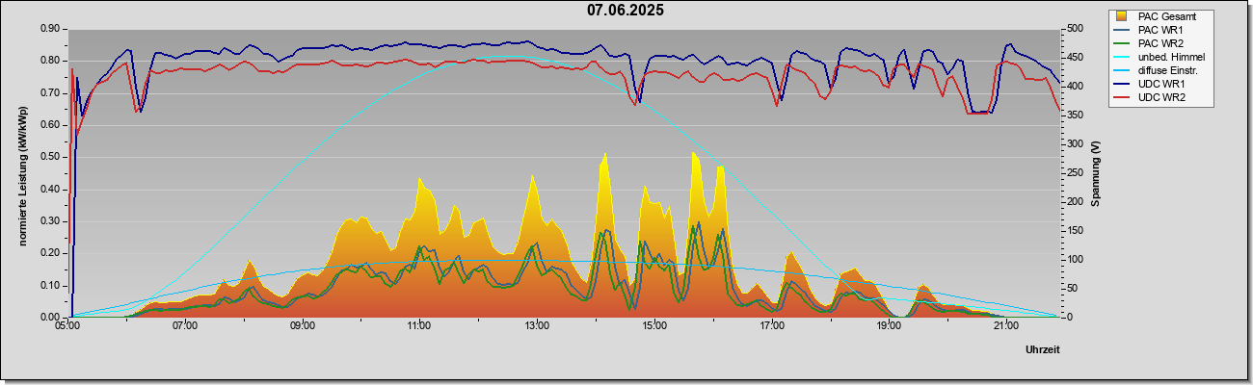Select the UDC WR1 legend entry
The width and height of the screenshot is (1253, 385).
(1161, 84)
